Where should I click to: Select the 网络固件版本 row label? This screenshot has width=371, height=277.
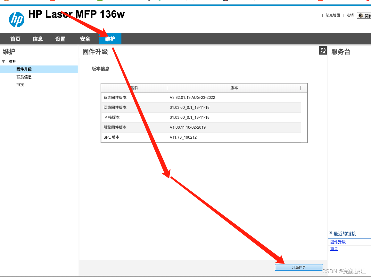115,107
